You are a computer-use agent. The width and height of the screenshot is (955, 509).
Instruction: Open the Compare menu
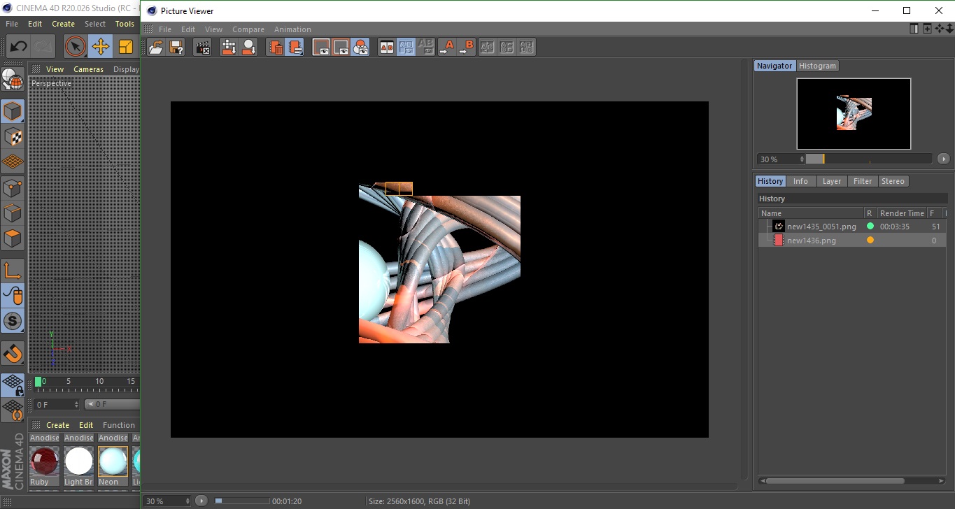pos(248,29)
